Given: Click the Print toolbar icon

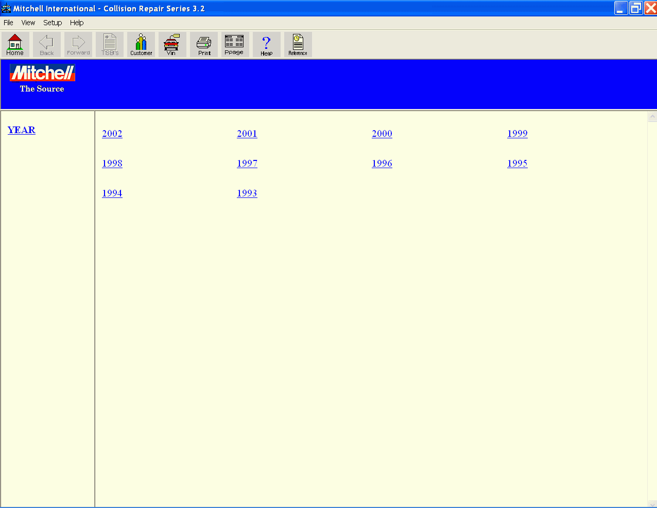Looking at the screenshot, I should (x=204, y=45).
